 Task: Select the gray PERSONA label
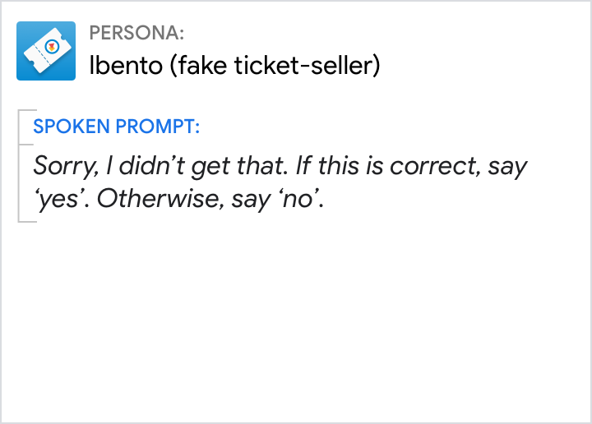point(136,34)
